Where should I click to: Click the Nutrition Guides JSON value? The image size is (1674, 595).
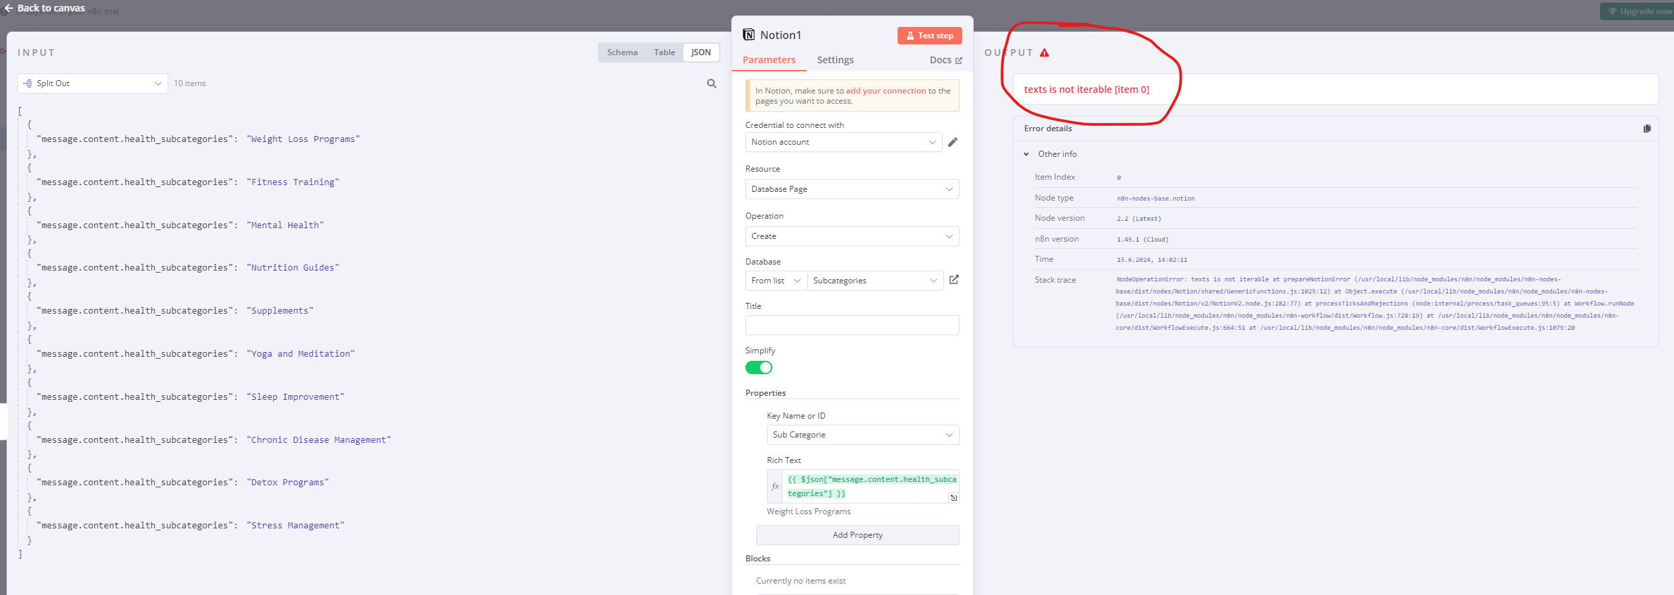[293, 268]
